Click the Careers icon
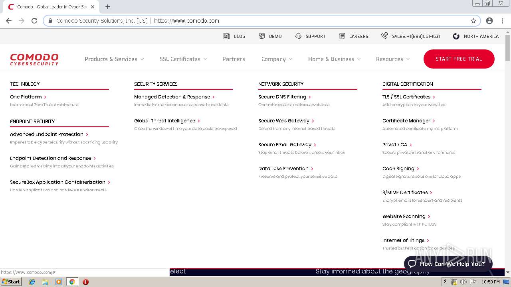 pos(342,36)
